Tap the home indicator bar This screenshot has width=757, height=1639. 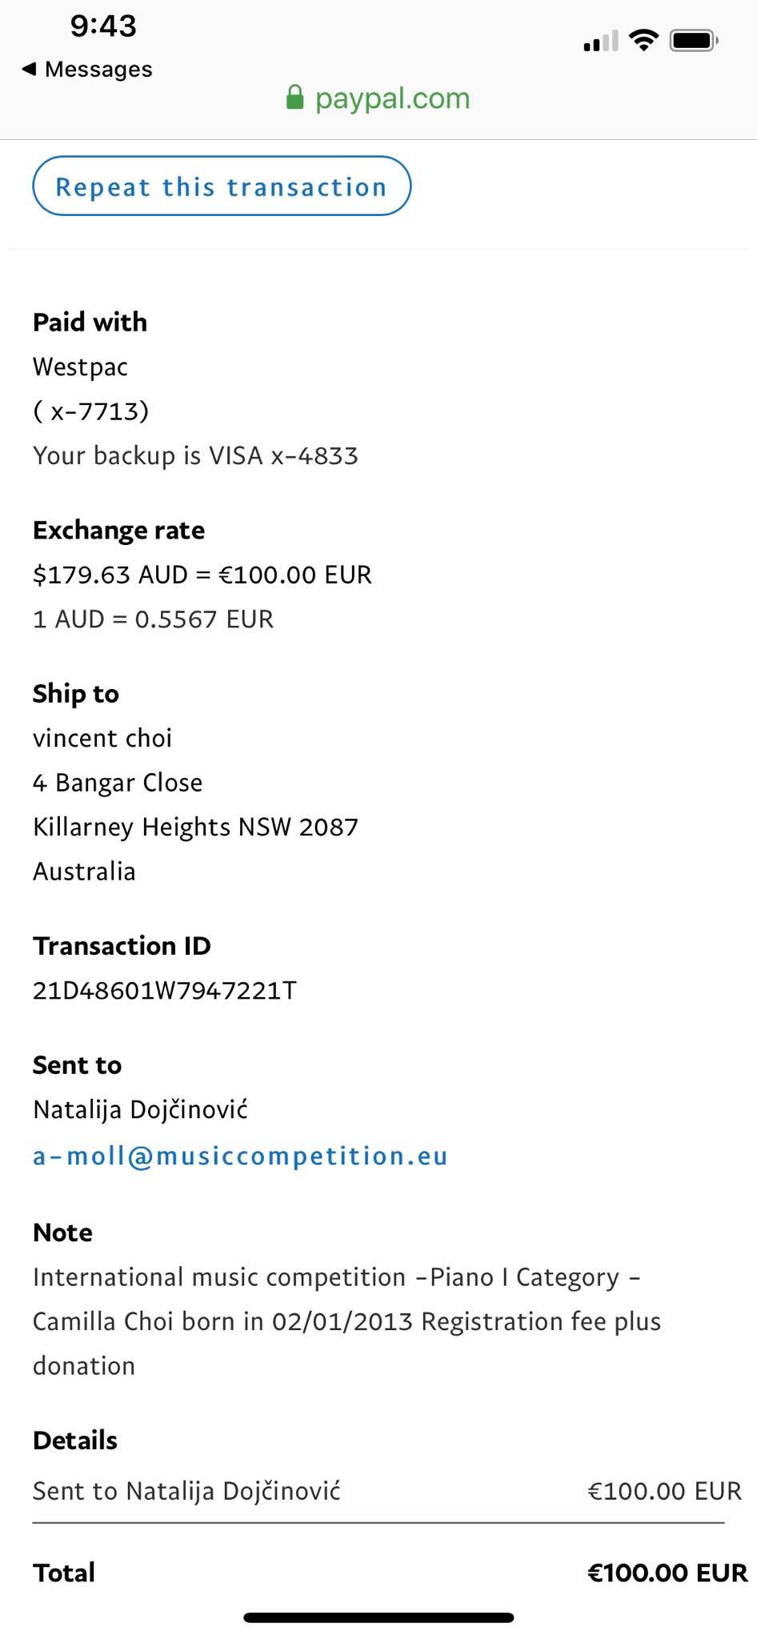[378, 1617]
